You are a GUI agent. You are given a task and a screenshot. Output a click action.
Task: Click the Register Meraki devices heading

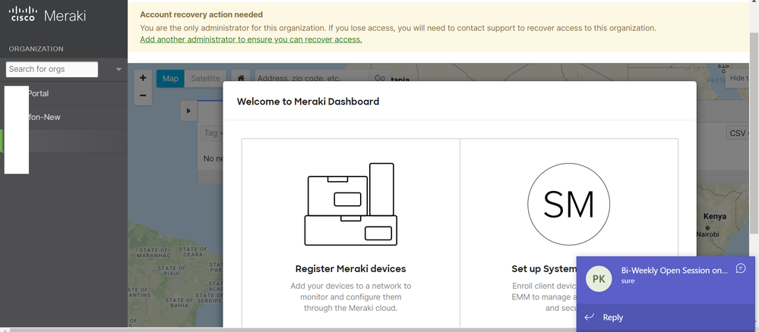[x=350, y=268]
